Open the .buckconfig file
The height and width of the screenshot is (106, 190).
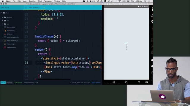tap(11, 27)
